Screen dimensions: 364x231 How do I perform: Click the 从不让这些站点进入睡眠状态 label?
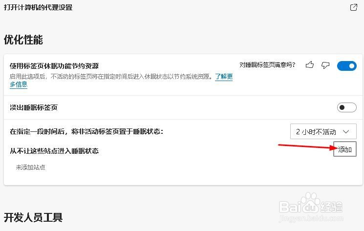pyautogui.click(x=54, y=151)
